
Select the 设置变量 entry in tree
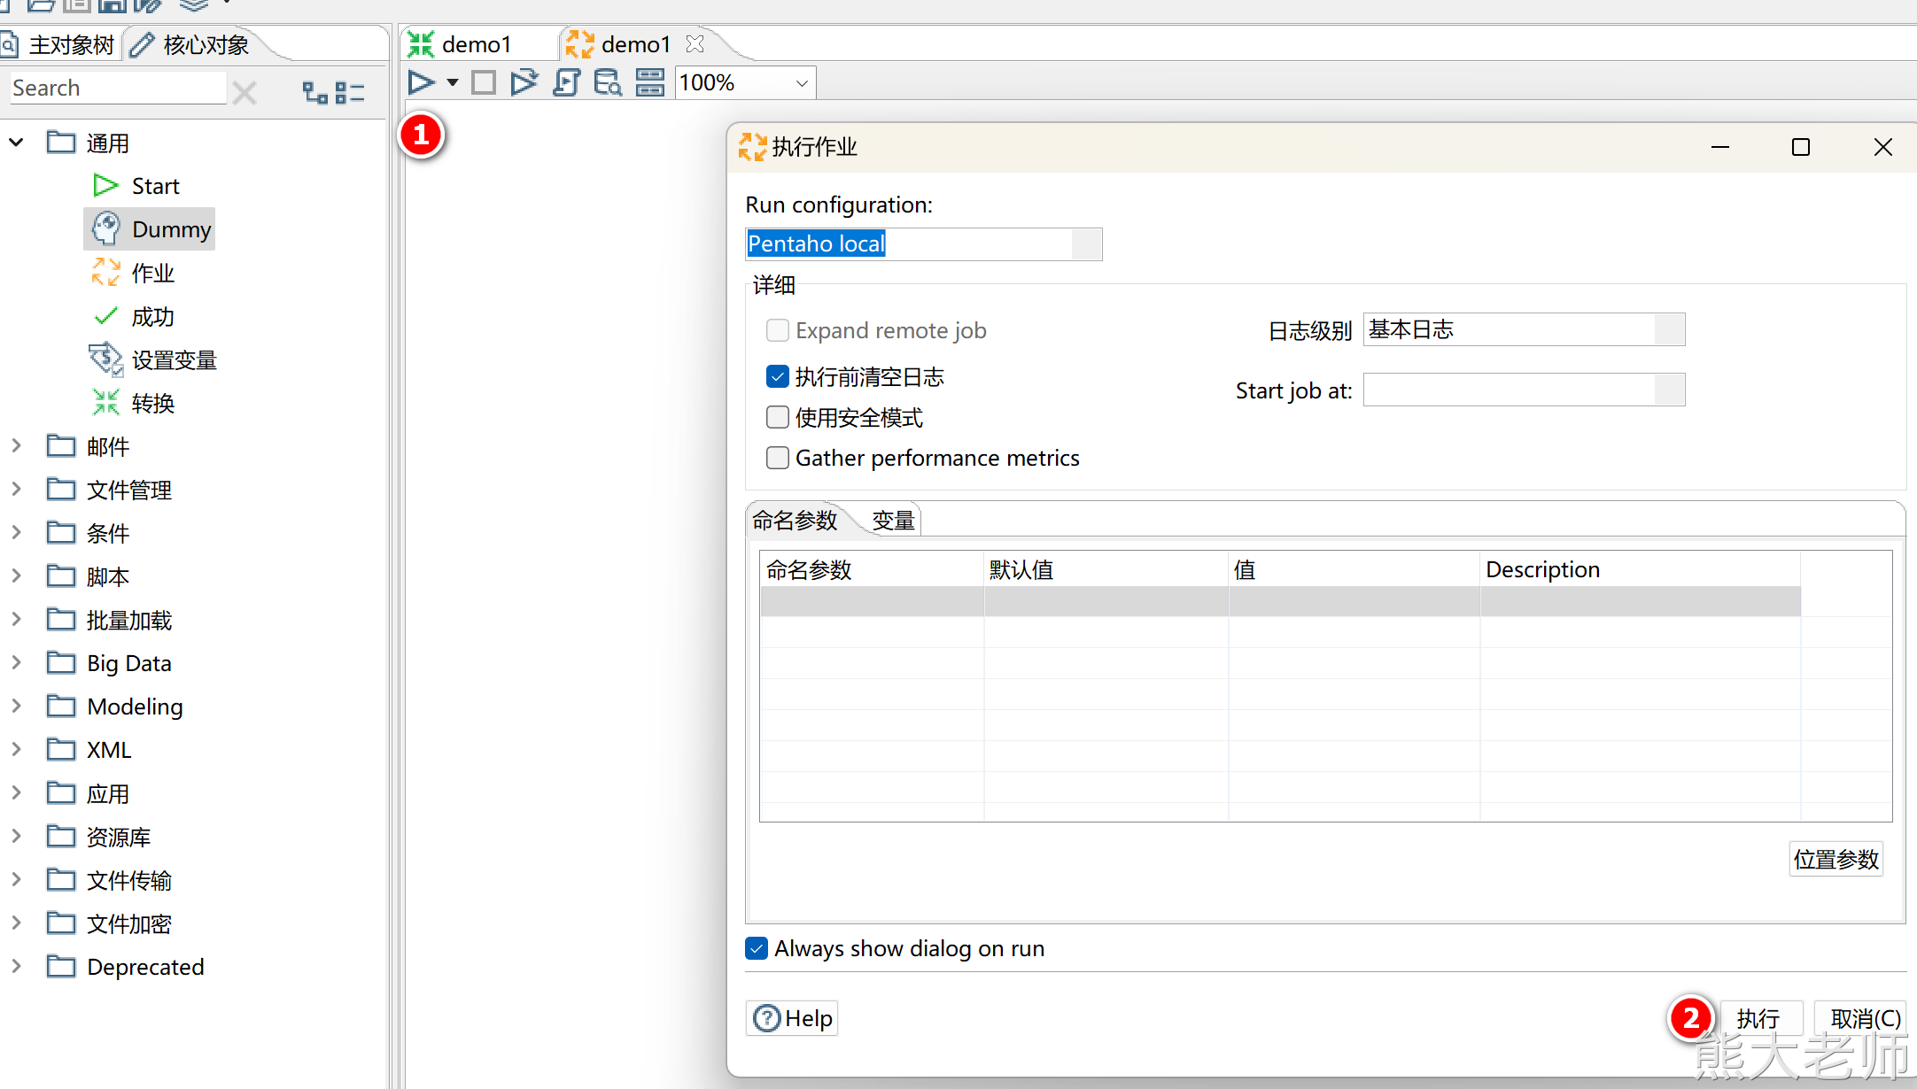click(x=174, y=360)
